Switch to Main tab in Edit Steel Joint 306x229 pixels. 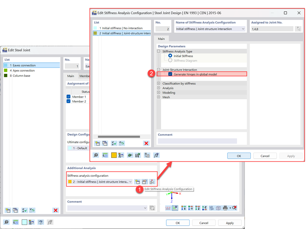coord(70,76)
